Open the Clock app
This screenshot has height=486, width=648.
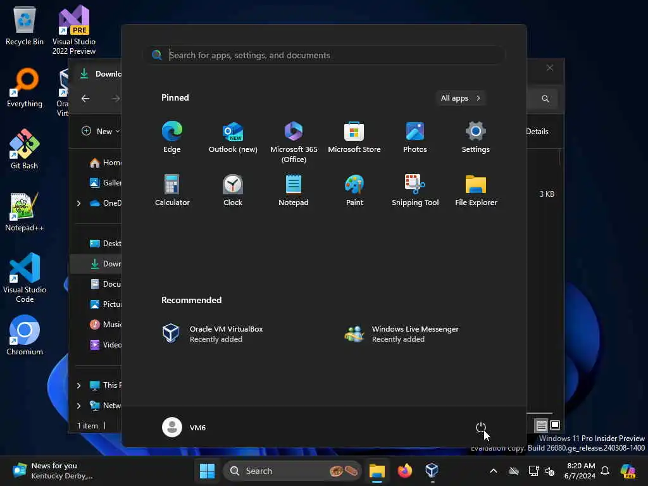(x=233, y=190)
